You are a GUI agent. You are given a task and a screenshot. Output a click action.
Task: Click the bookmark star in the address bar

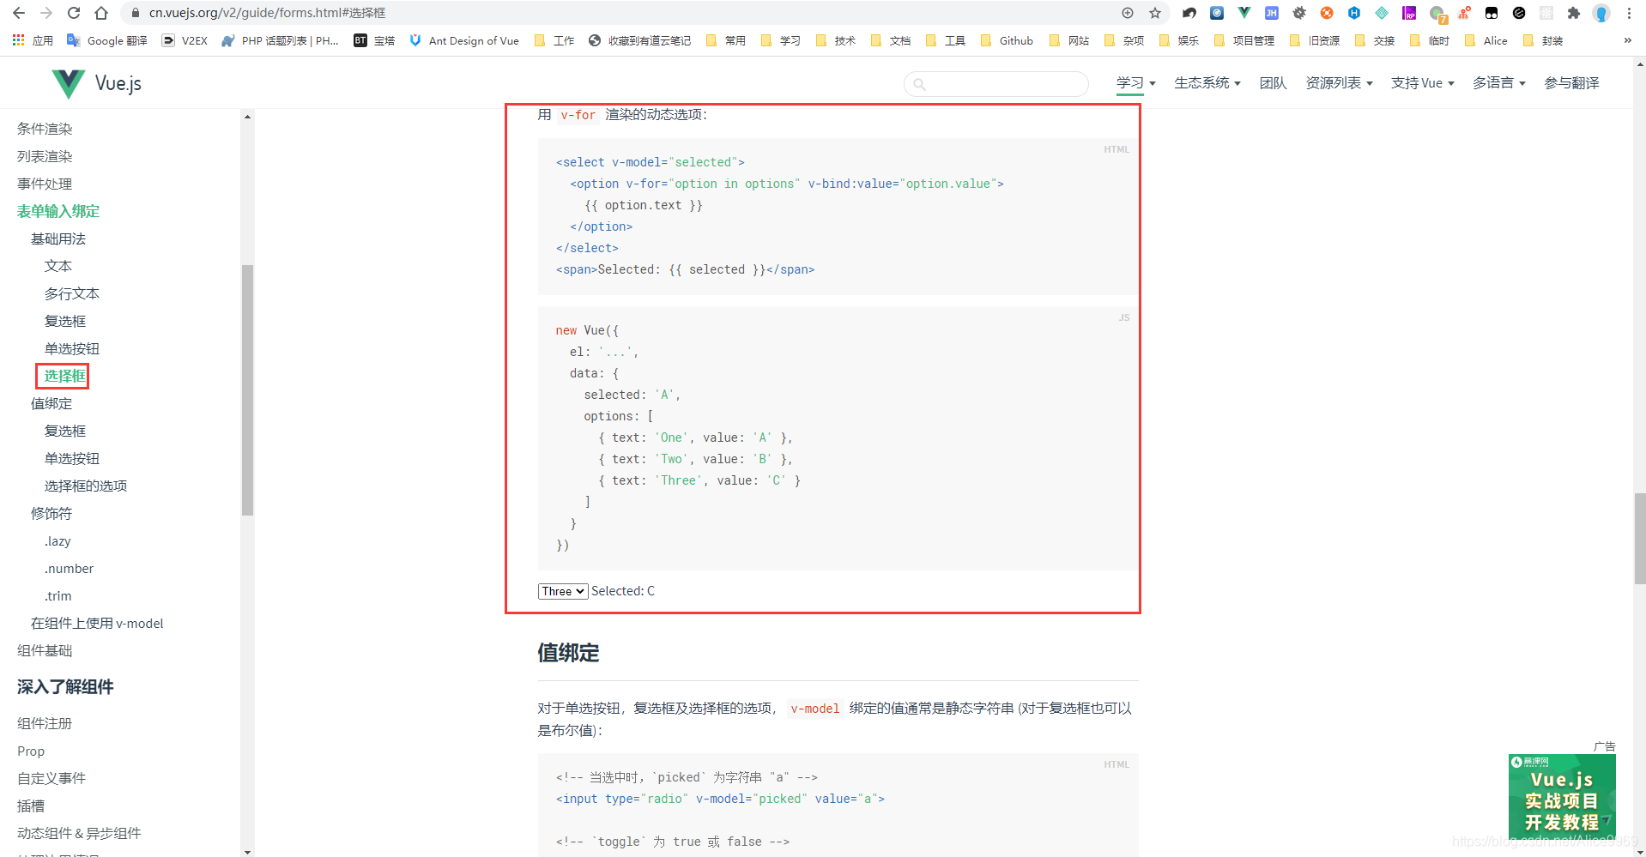click(1154, 13)
